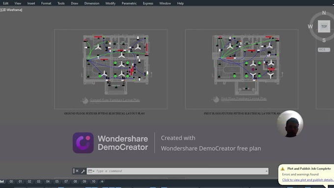Expand command history arrow at right of the command line
This screenshot has height=188, width=334.
(266, 171)
